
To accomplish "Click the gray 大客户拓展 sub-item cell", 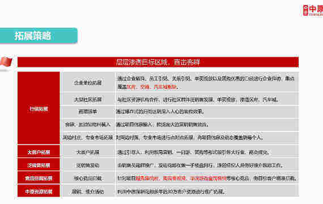I will pos(88,152).
